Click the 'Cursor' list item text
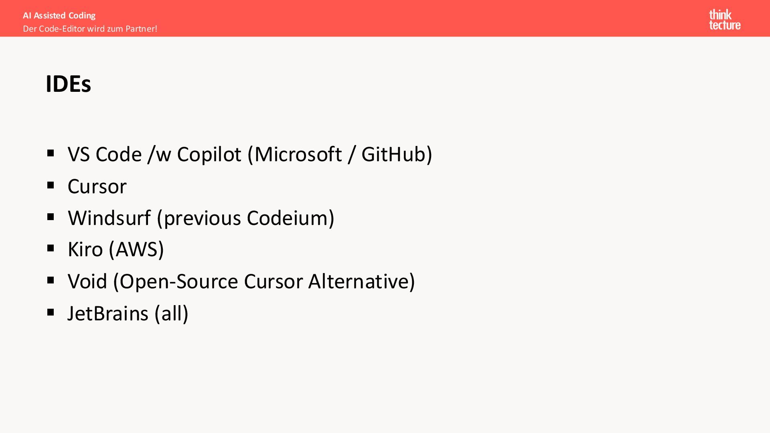This screenshot has width=770, height=433. (x=97, y=186)
